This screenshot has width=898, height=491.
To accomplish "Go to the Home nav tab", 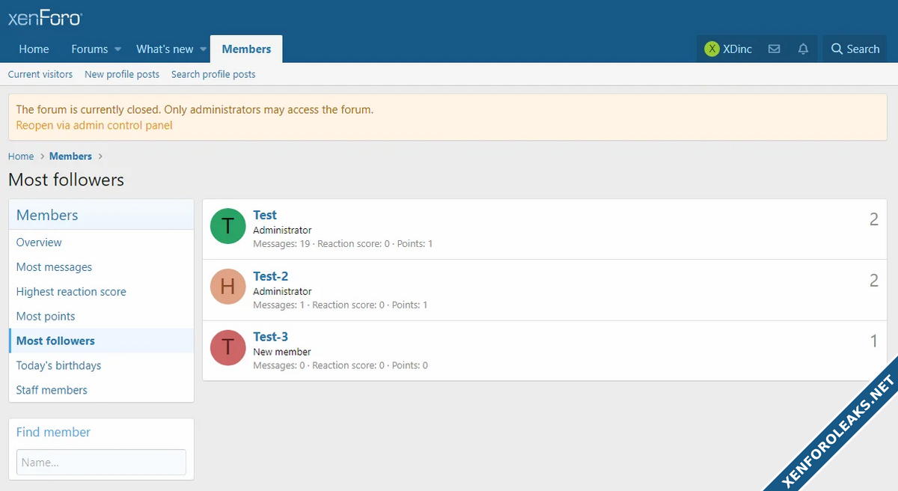I will tap(34, 49).
